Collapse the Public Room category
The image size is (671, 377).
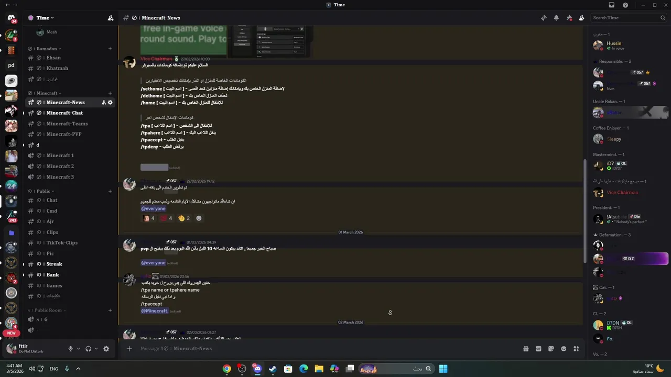point(47,310)
